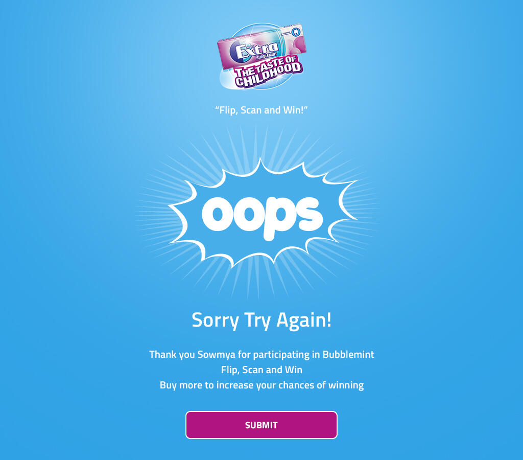Viewport: 523px width, 460px height.
Task: Click the 'Buy more to increase chances' text
Action: tap(261, 385)
